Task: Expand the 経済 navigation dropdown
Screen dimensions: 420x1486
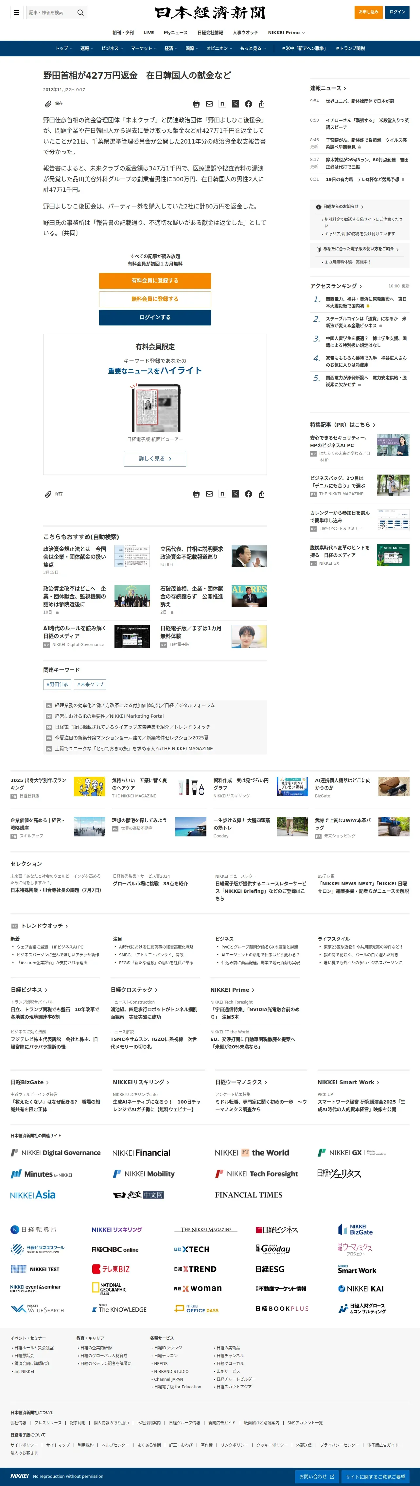Action: (171, 49)
